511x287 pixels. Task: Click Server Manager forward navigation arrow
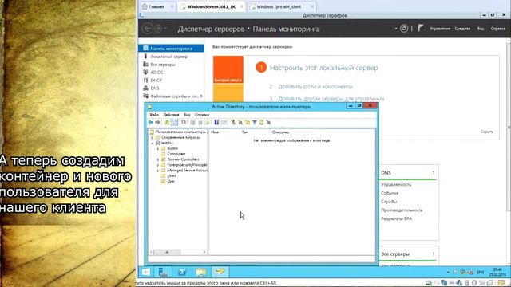158,29
